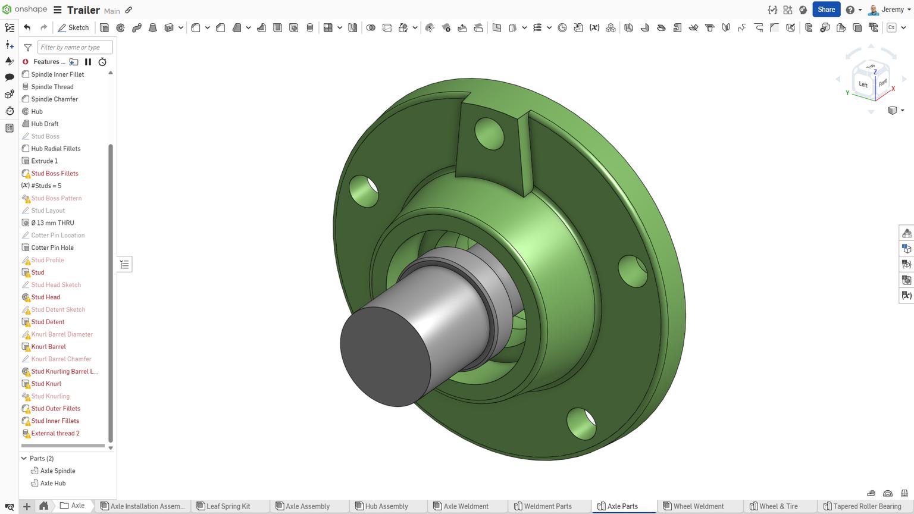
Task: Toggle feature regeneration time display
Action: [x=102, y=62]
